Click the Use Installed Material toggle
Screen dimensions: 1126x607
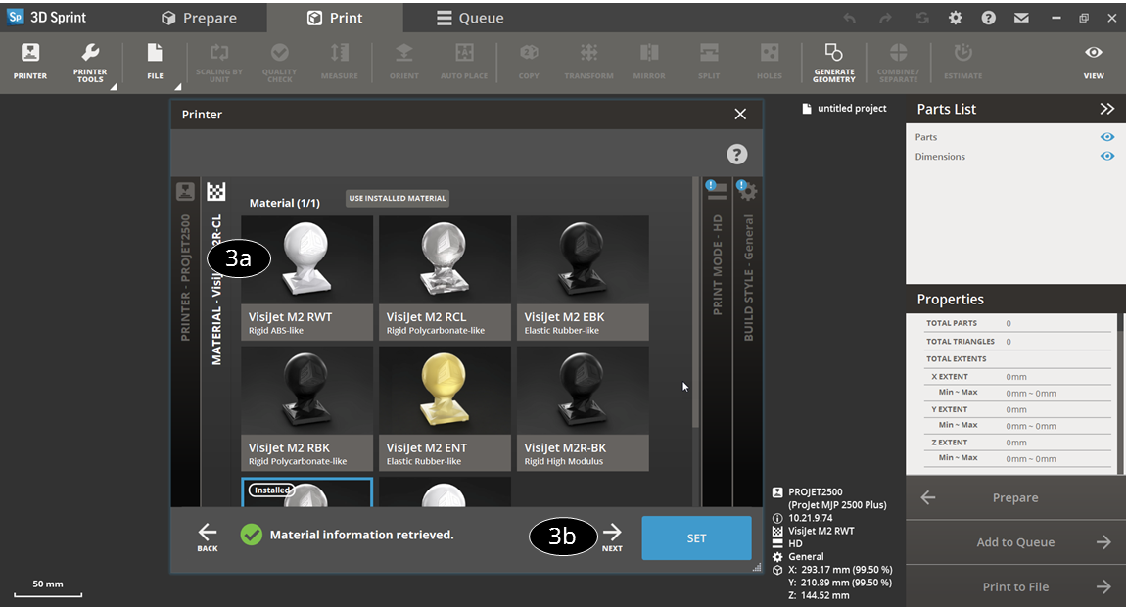397,198
